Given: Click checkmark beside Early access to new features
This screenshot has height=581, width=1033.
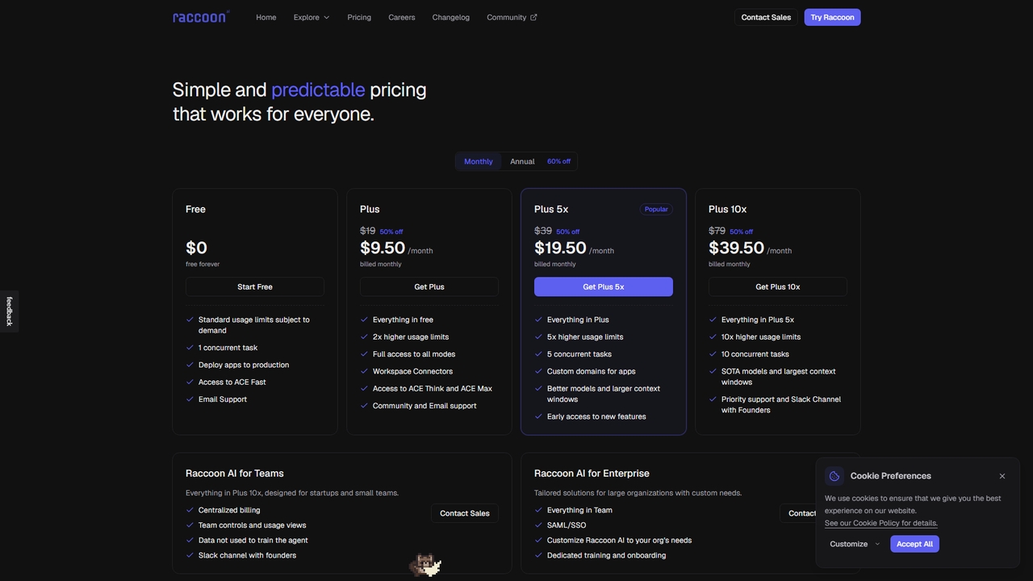Looking at the screenshot, I should tap(538, 416).
